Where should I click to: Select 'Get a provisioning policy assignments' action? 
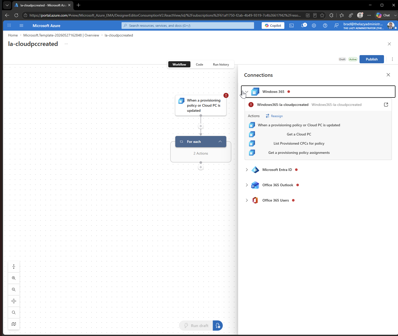point(299,153)
